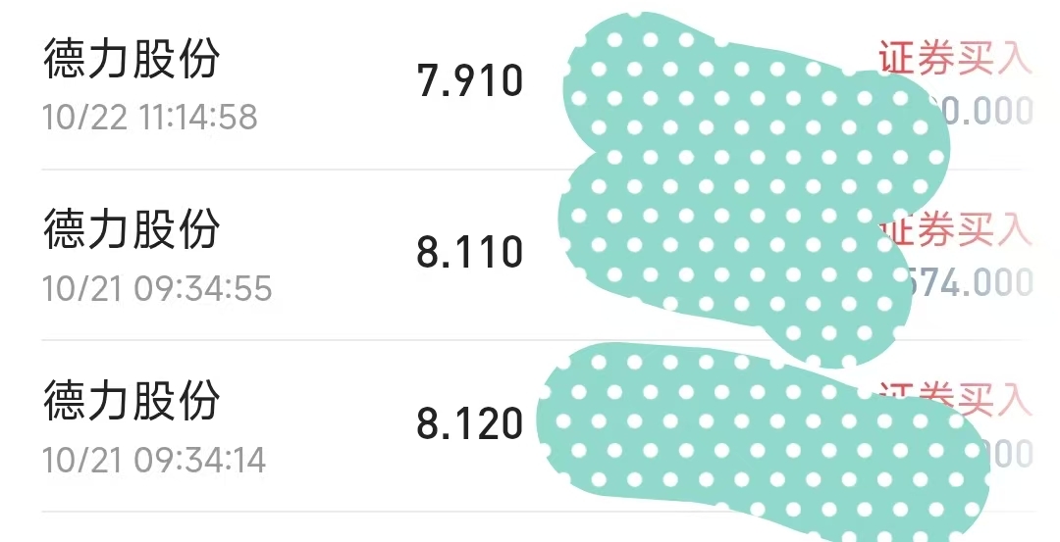Open the 德力股份 entry dated 10/21 09:34:14
Viewport: 1060px width, 542px height.
(x=132, y=402)
